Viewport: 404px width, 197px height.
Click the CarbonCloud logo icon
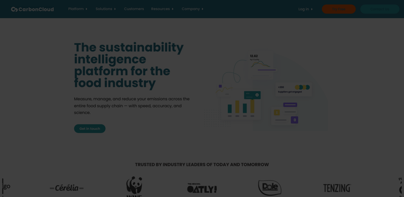point(14,9)
